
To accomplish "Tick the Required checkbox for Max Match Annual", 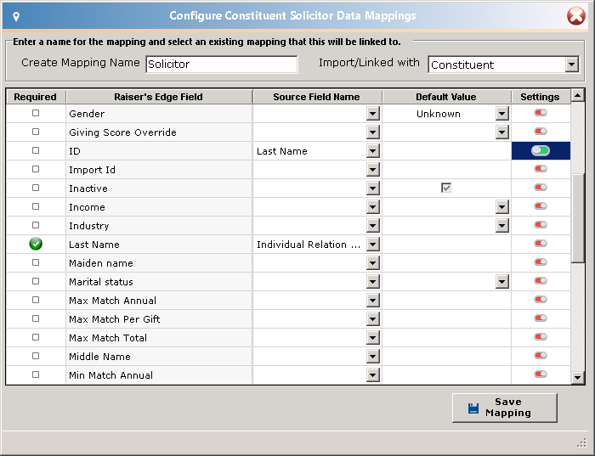I will [36, 300].
